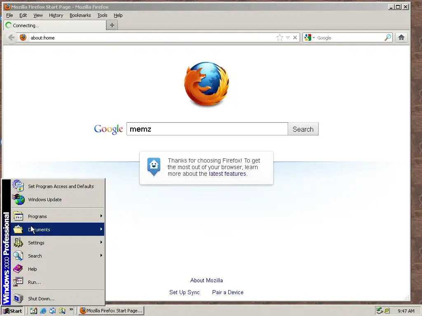
Task: Click the magnifier Quick Launch icon
Action: pyautogui.click(x=62, y=311)
